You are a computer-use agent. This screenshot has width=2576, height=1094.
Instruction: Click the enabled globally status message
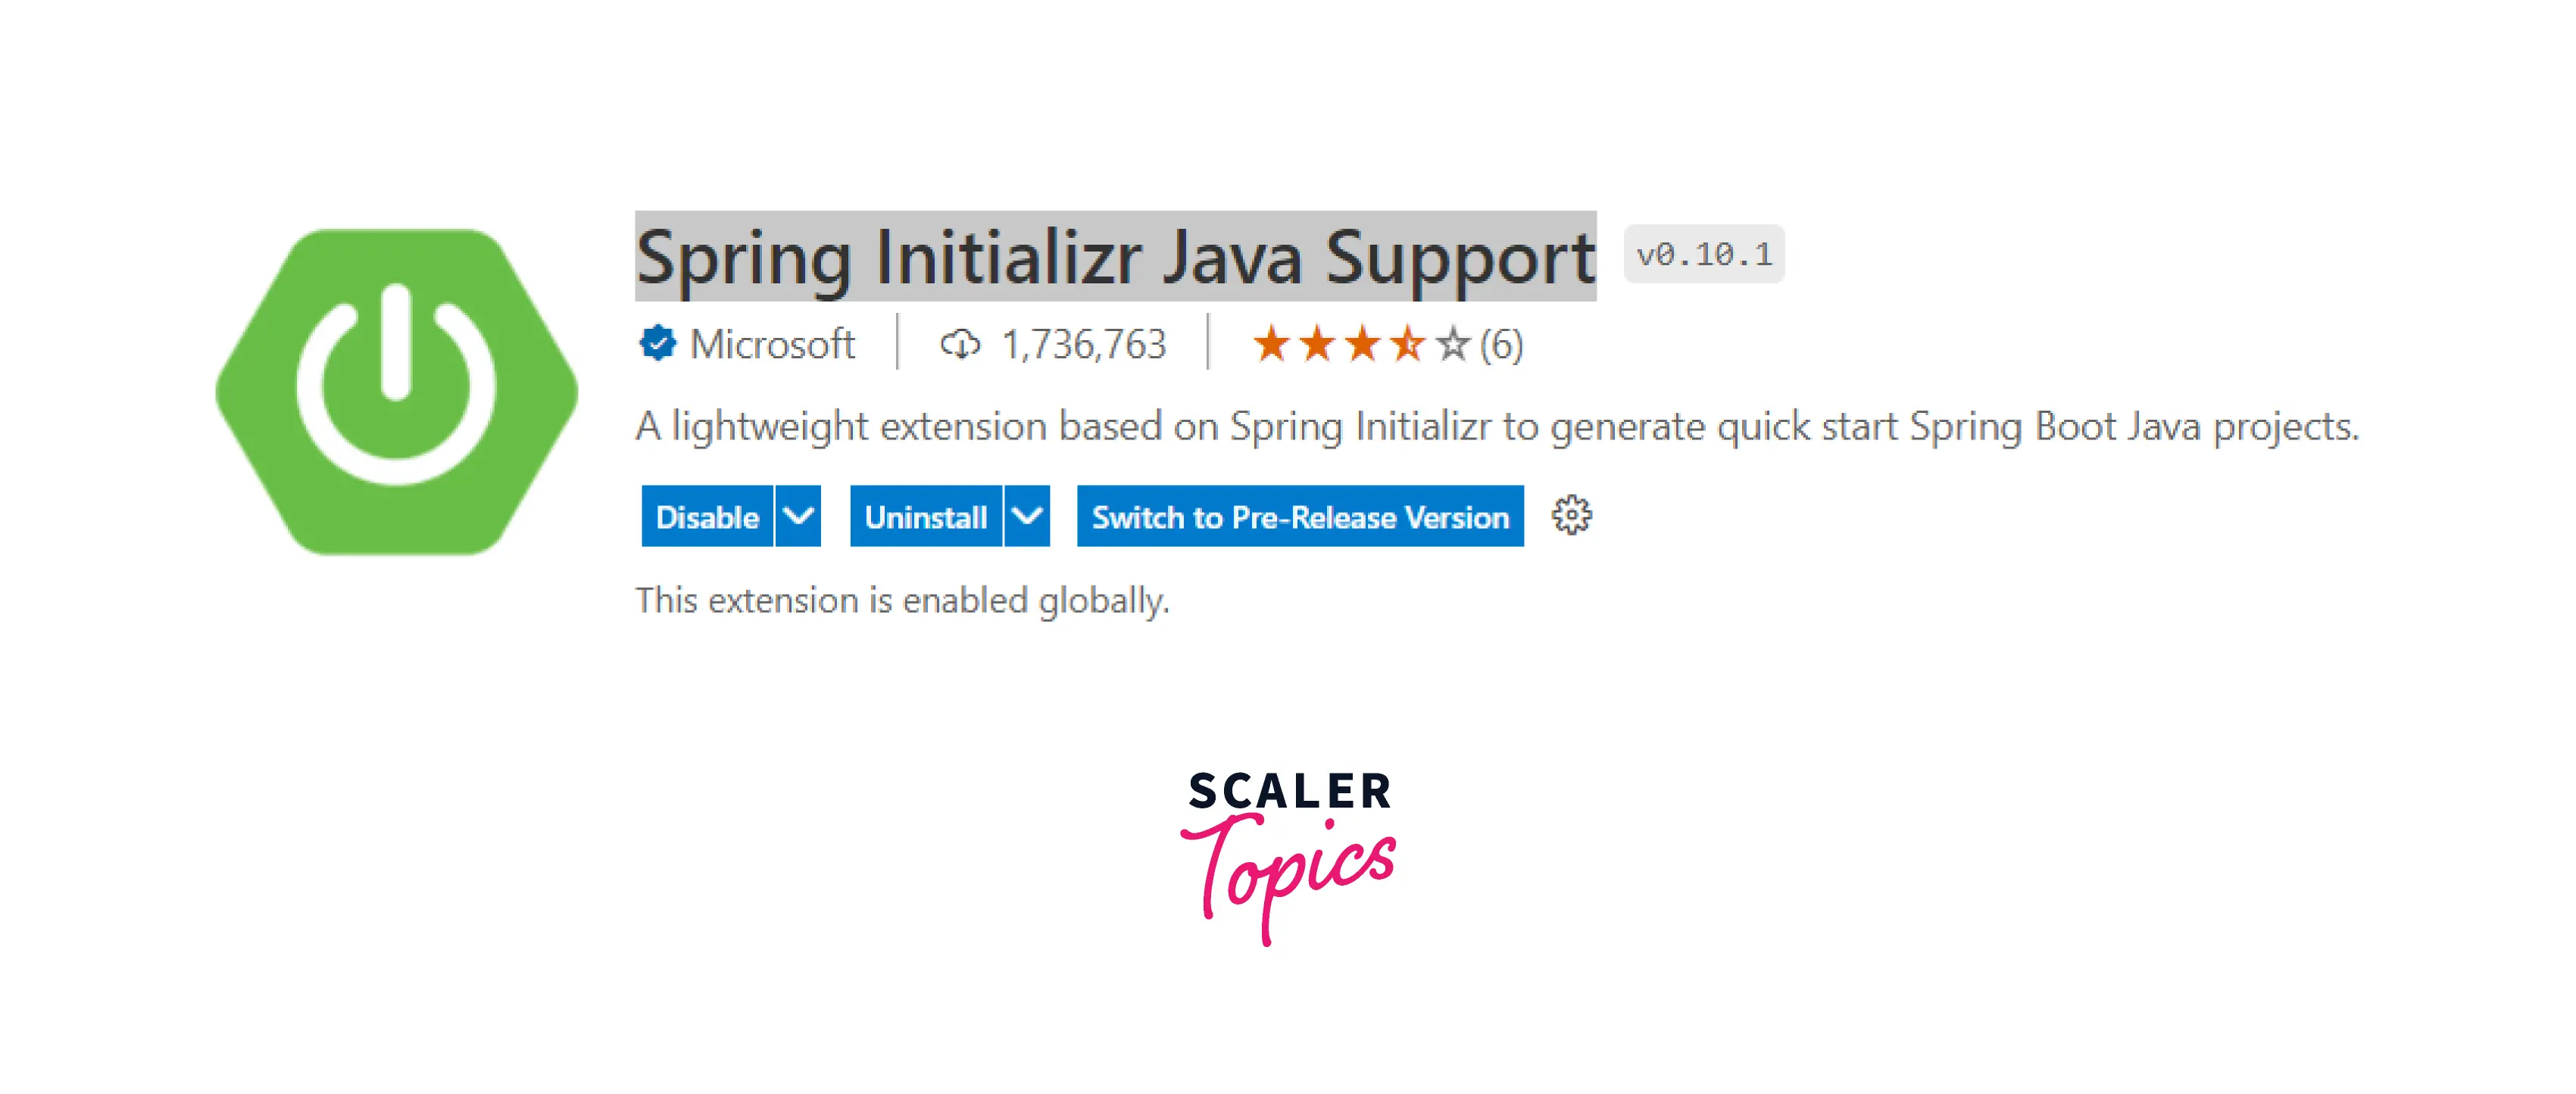[x=902, y=600]
